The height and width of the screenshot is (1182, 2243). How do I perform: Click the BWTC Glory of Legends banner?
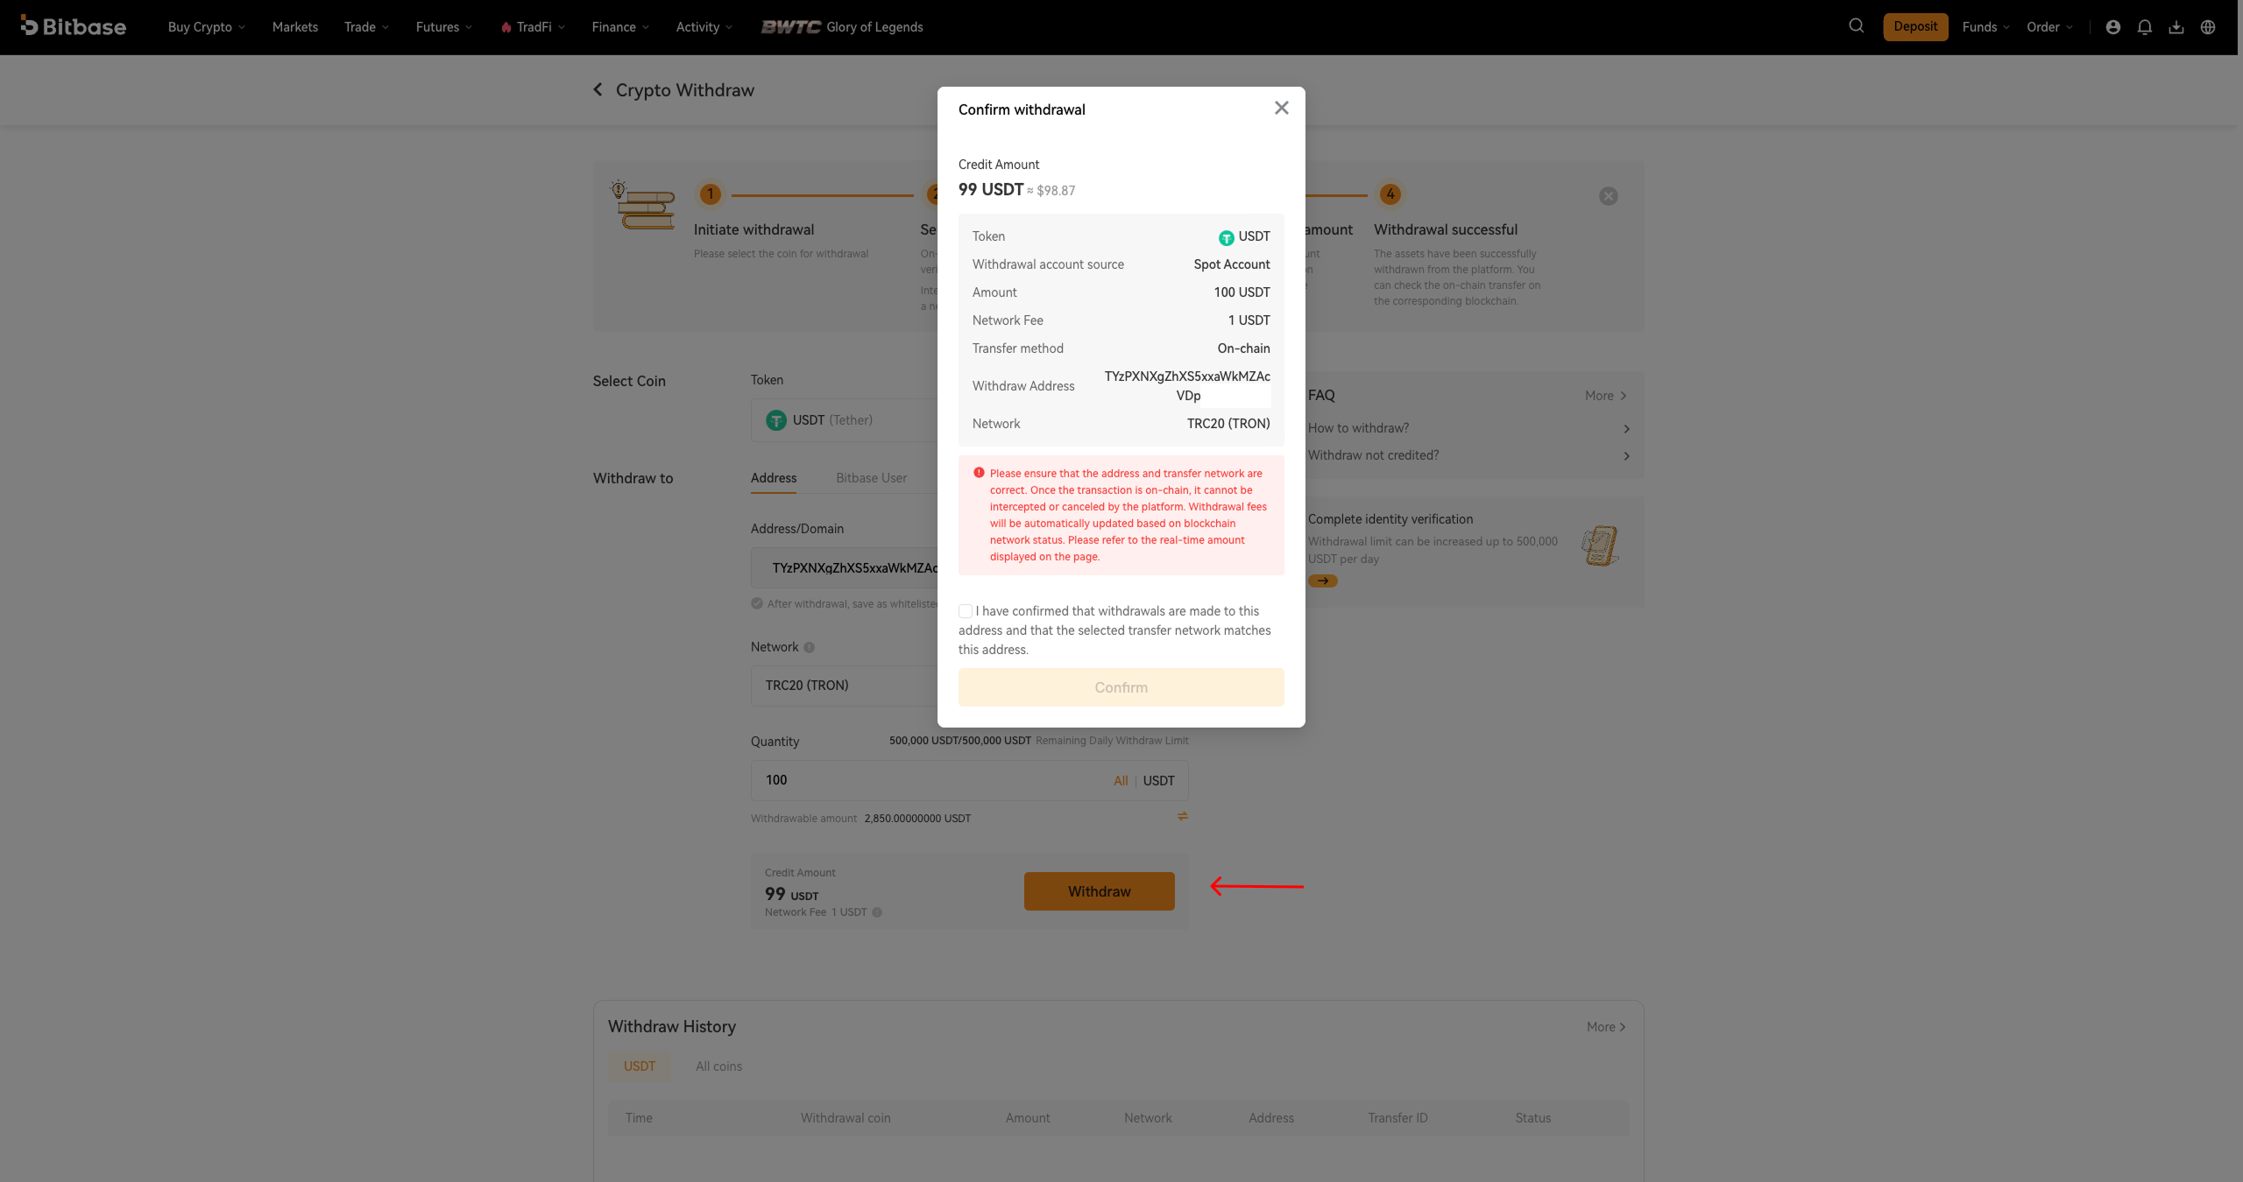(x=841, y=27)
